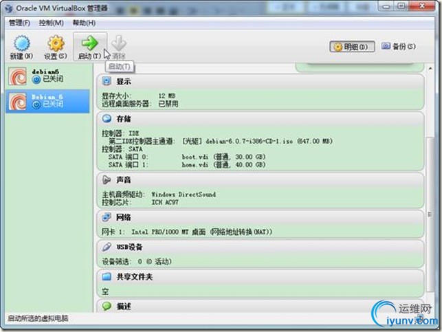The width and height of the screenshot is (442, 332).
Task: Open the 网络 section header title
Action: tap(124, 217)
